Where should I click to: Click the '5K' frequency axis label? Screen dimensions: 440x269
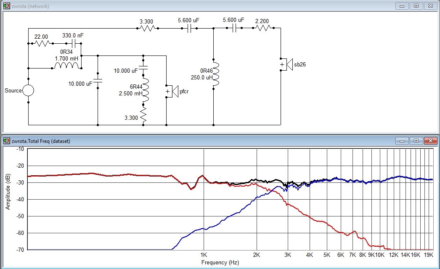[x=326, y=255]
